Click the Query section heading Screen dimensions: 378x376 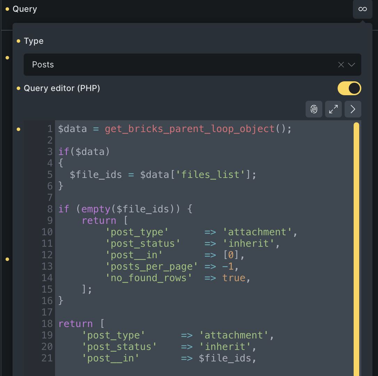click(x=25, y=9)
